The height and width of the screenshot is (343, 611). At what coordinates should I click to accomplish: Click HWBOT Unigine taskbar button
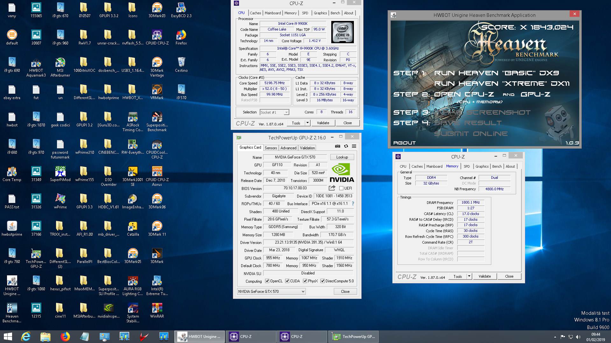point(200,336)
